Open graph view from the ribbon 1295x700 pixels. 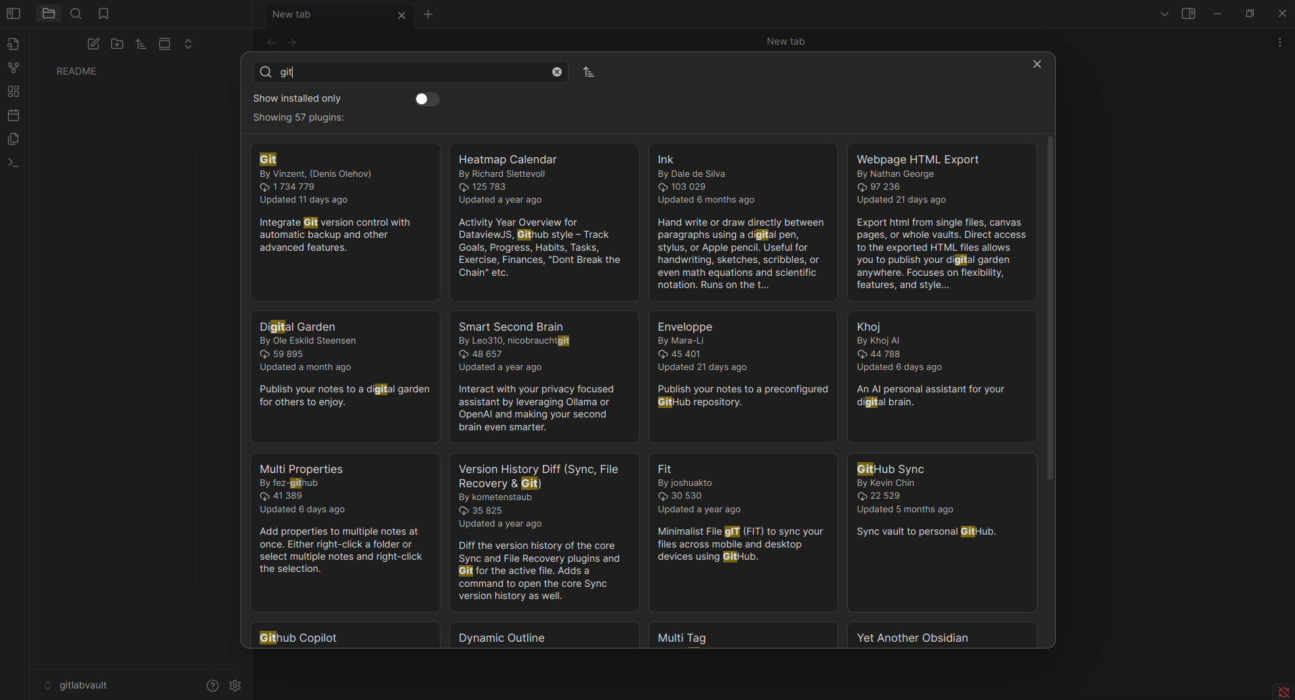click(x=14, y=68)
